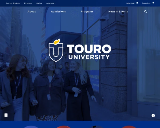Open the Admissions menu
160x128 pixels.
click(58, 11)
